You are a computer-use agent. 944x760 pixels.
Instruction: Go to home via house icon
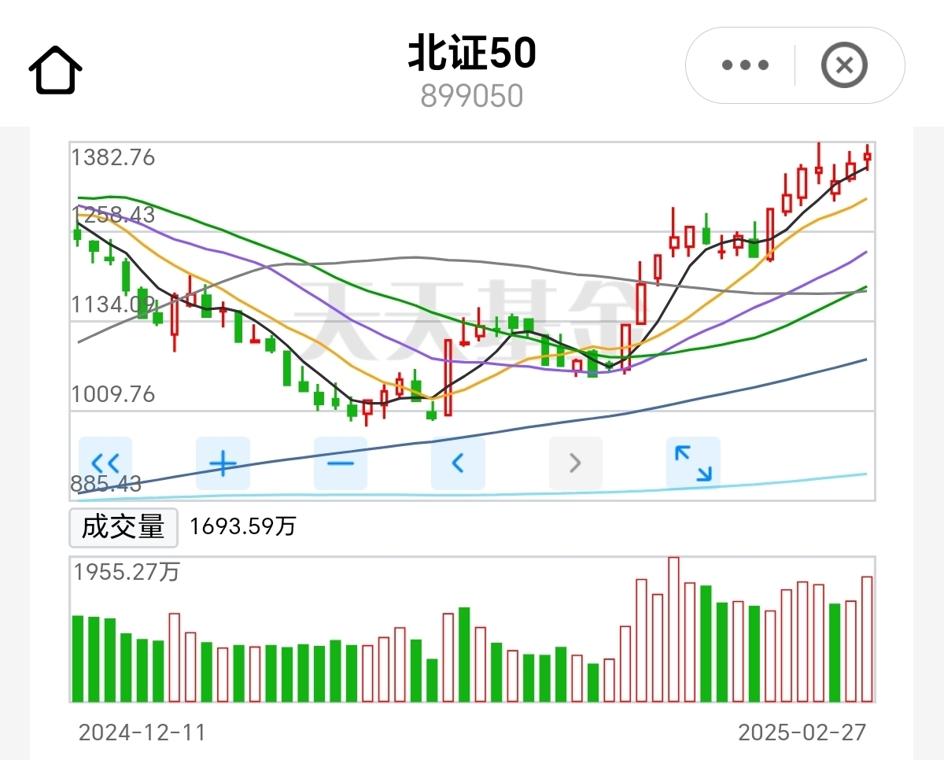(x=56, y=70)
